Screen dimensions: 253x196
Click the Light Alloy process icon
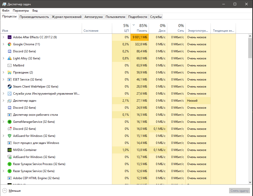click(10, 58)
